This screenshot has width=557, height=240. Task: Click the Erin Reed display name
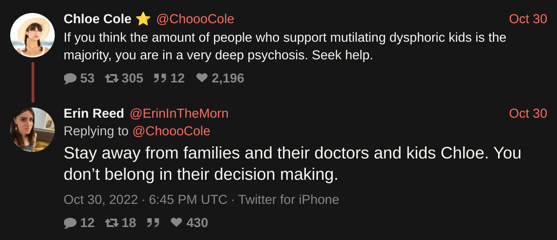tap(94, 114)
